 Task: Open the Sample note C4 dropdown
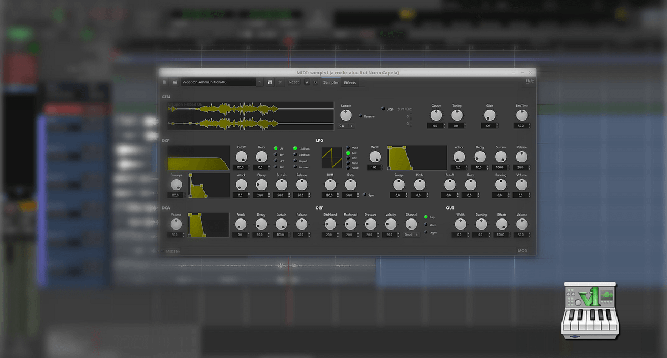(346, 126)
